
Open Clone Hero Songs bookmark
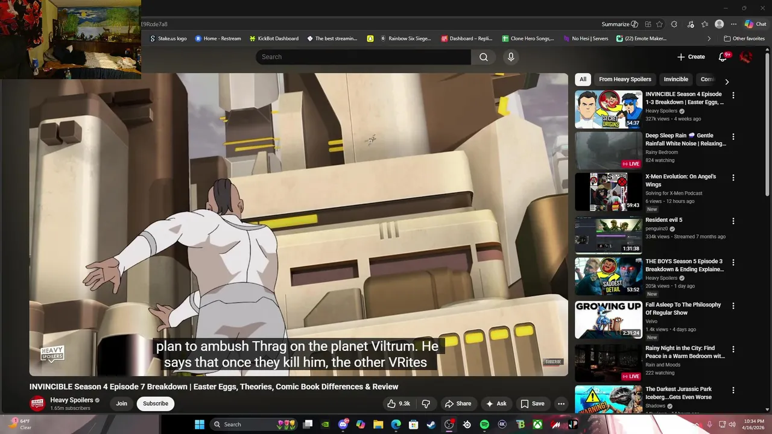tap(528, 39)
